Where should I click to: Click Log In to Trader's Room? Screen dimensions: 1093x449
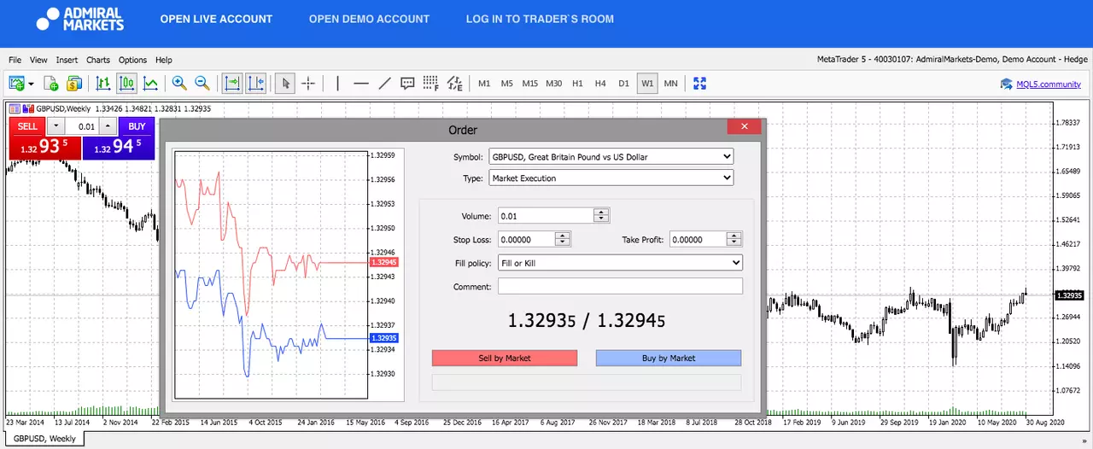tap(540, 19)
